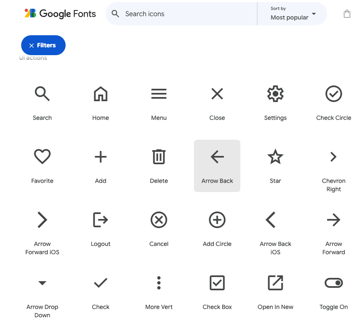Choose the Chevron Right icon

pyautogui.click(x=333, y=157)
